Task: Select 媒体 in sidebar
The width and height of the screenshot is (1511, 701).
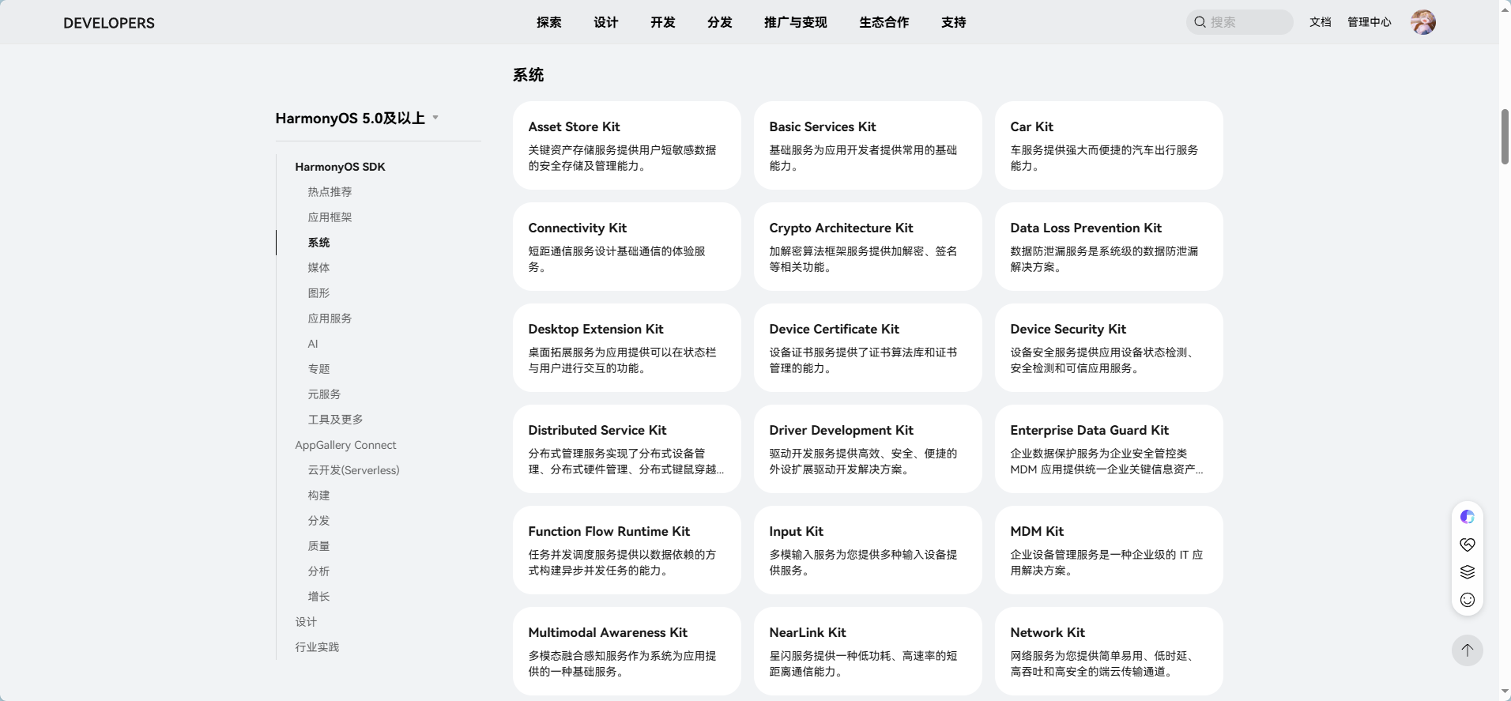Action: click(x=318, y=268)
